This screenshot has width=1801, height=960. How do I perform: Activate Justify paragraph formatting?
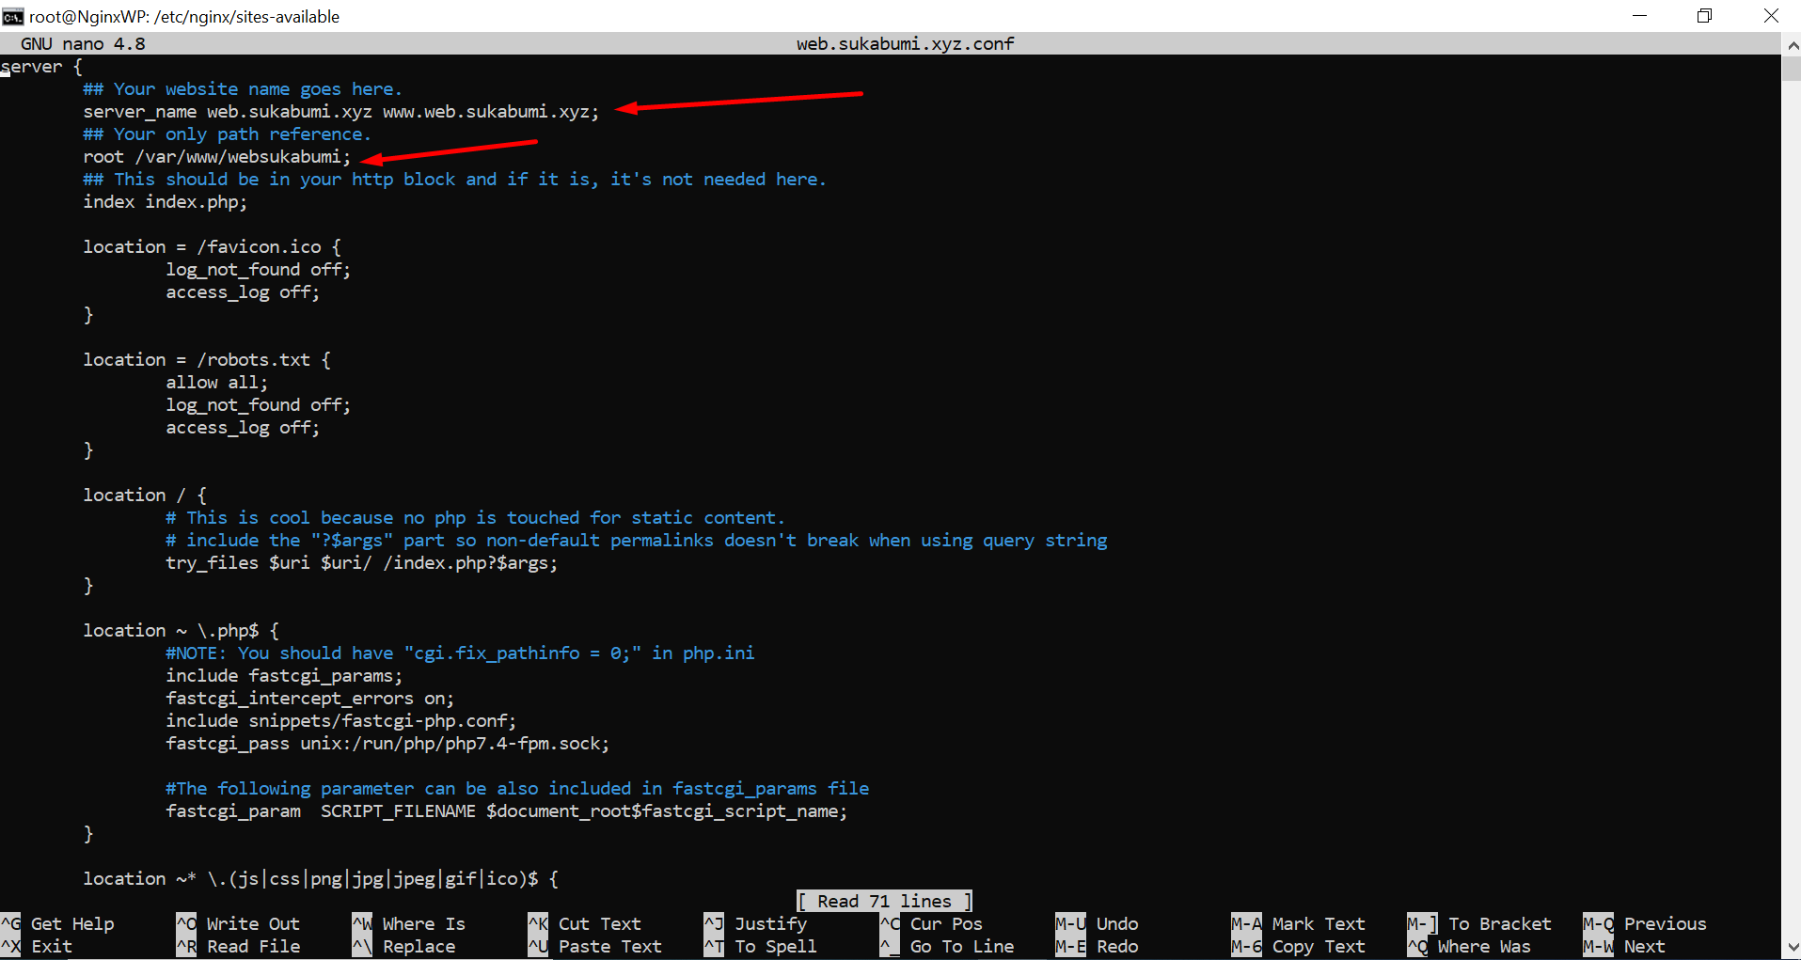pyautogui.click(x=769, y=923)
